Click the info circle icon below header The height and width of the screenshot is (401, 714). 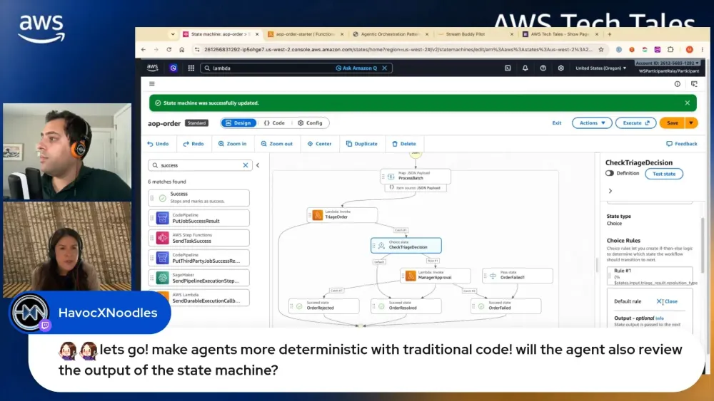tap(677, 84)
